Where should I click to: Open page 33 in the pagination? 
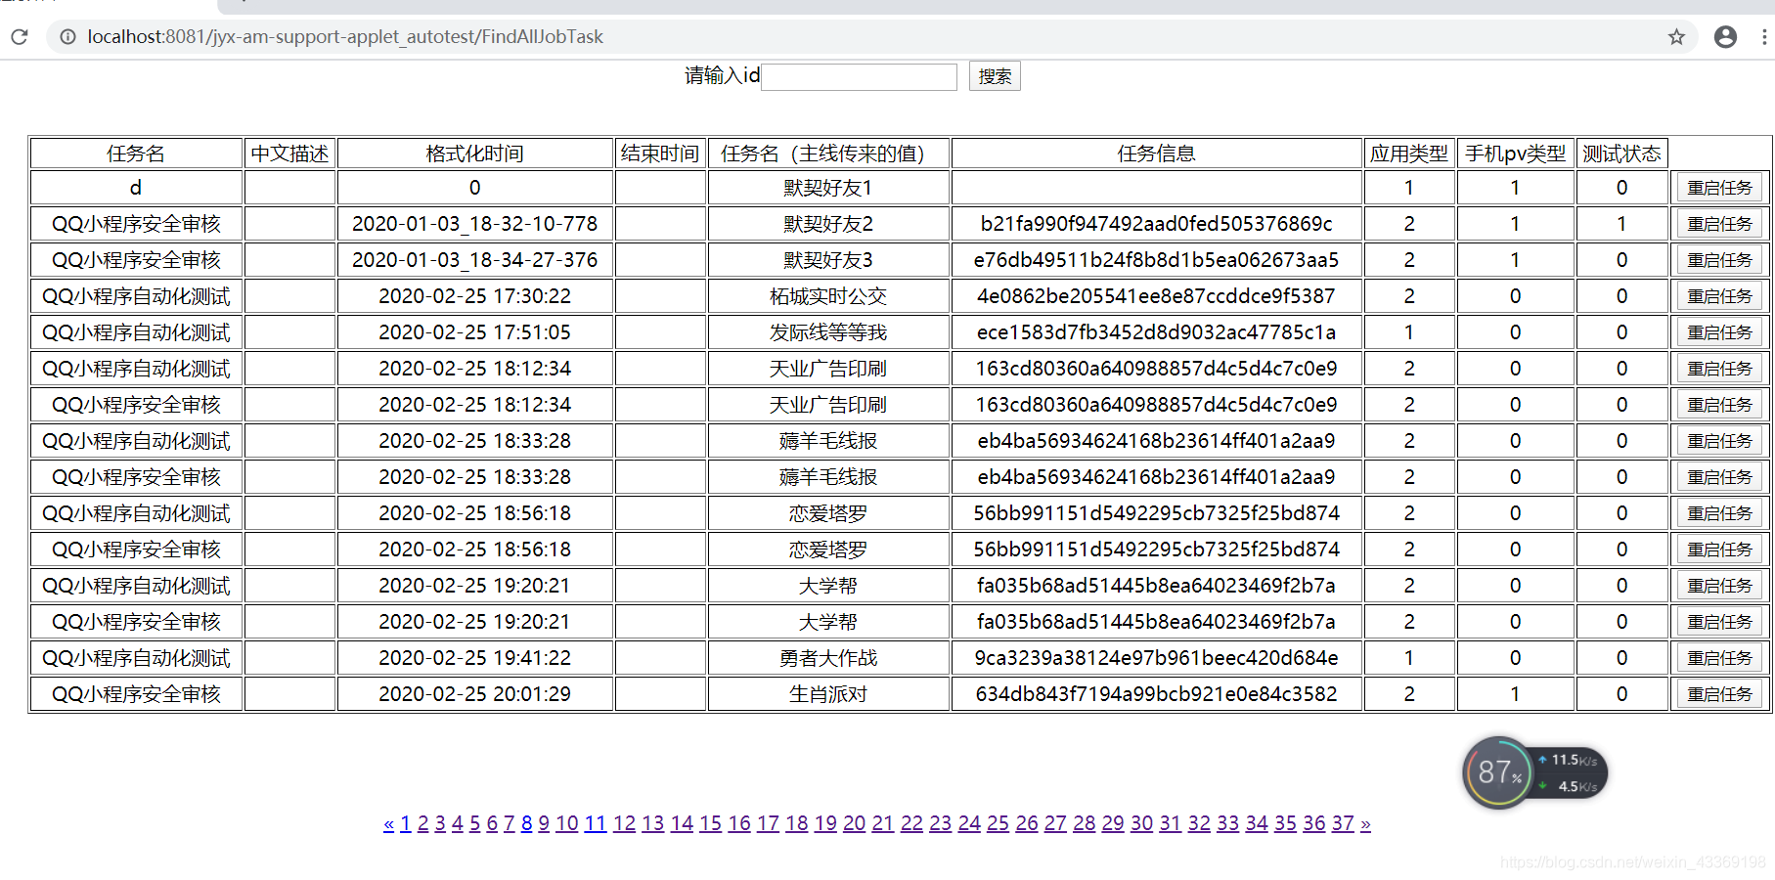point(1227,823)
